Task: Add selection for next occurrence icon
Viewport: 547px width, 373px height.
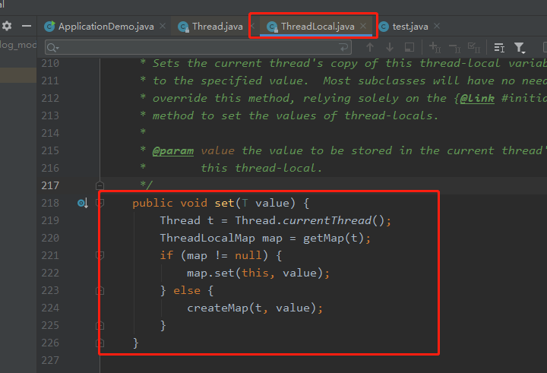Action: point(435,47)
